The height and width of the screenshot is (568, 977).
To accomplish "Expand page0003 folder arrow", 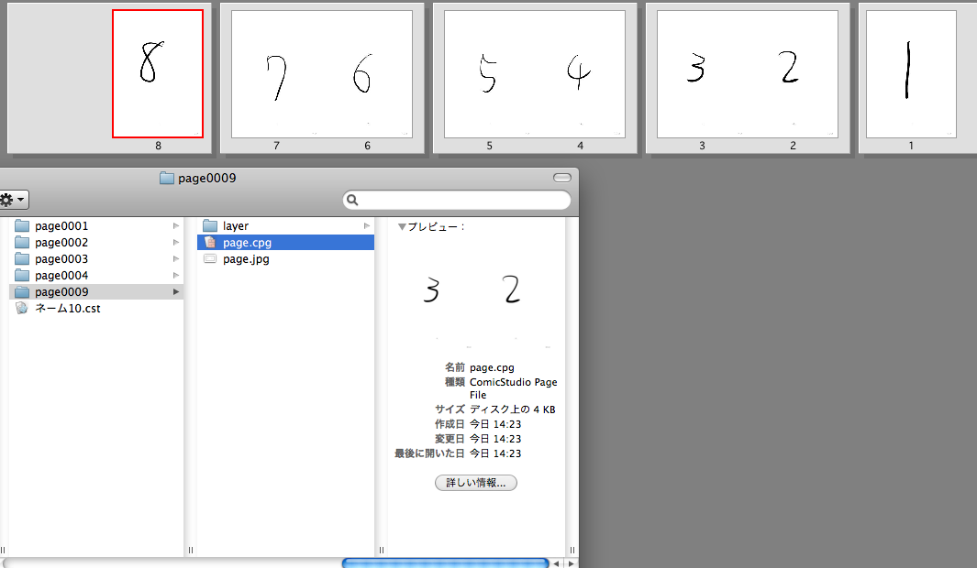I will point(176,258).
